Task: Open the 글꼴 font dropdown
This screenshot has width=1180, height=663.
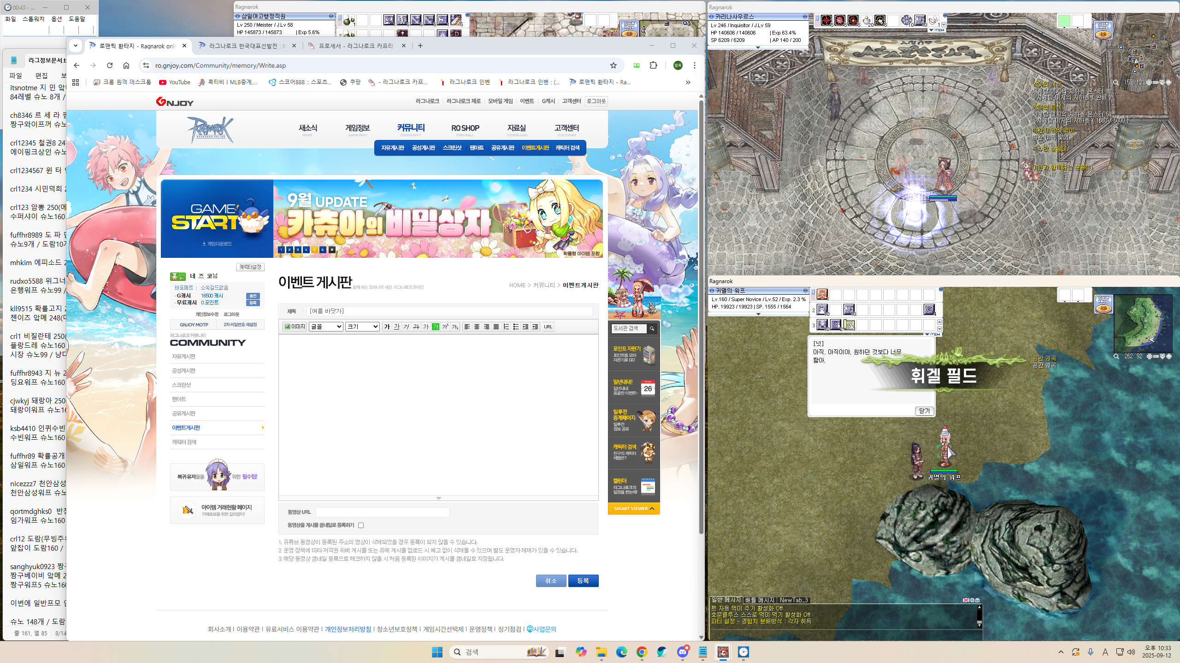Action: pos(326,326)
